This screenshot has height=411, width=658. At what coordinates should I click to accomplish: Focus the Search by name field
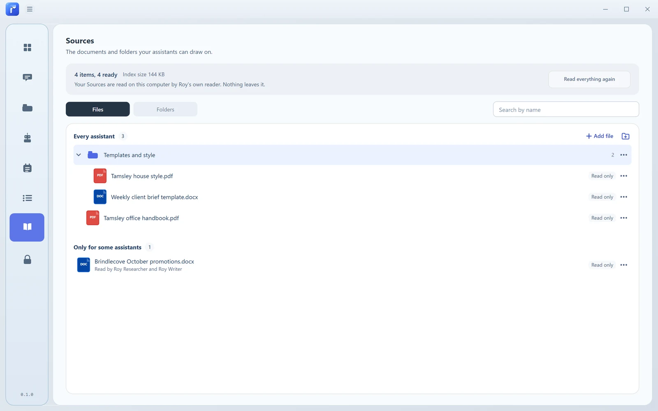pos(566,109)
